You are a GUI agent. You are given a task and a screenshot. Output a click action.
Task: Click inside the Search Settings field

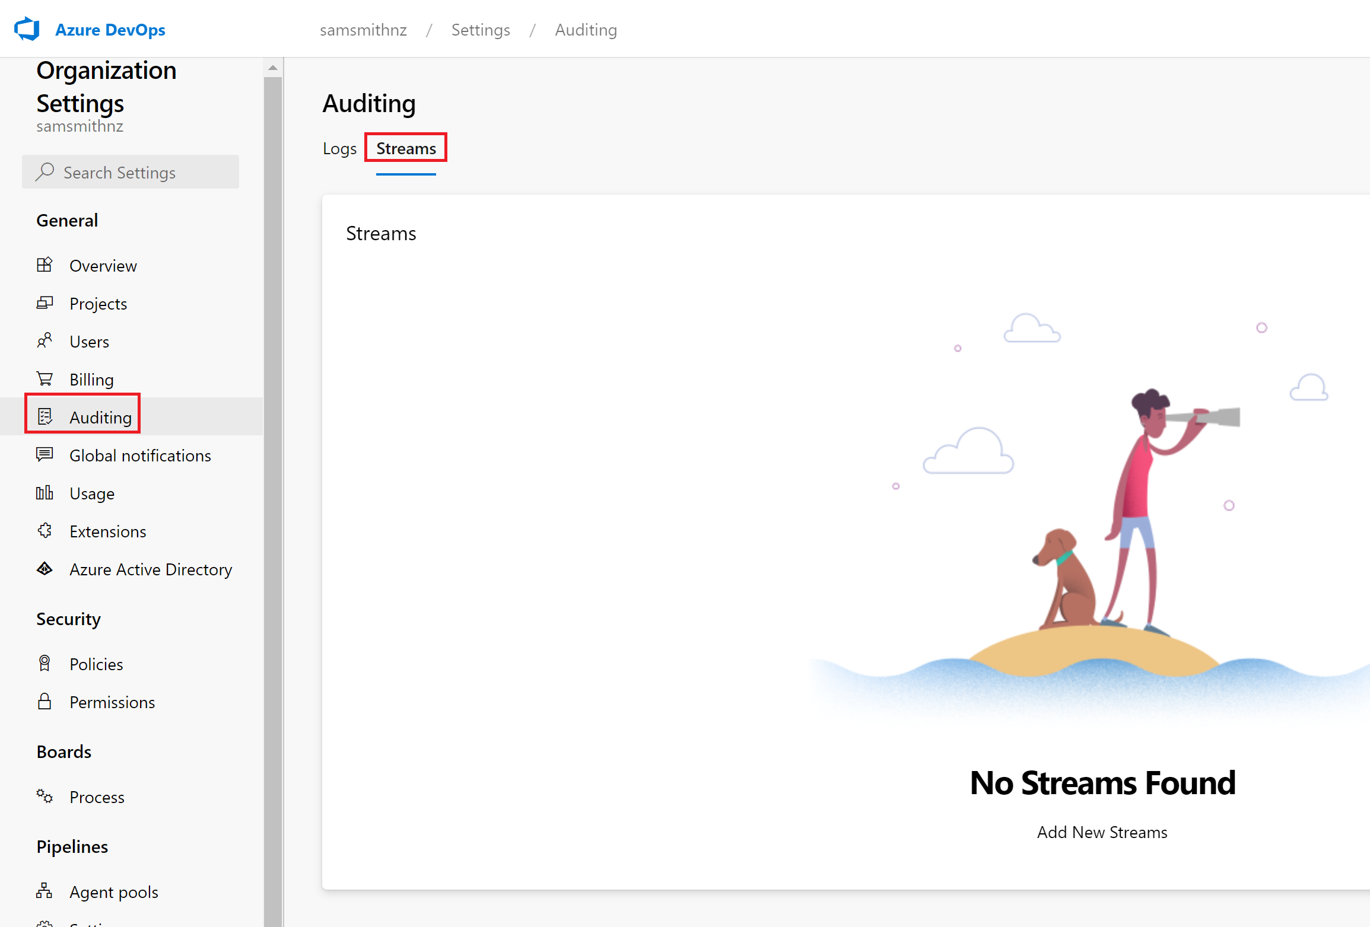tap(131, 172)
